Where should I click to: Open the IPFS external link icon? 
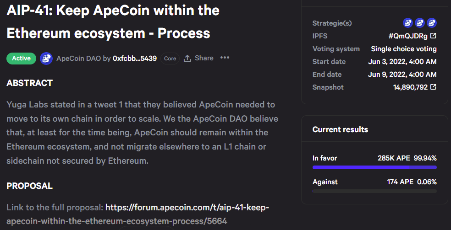(x=433, y=36)
